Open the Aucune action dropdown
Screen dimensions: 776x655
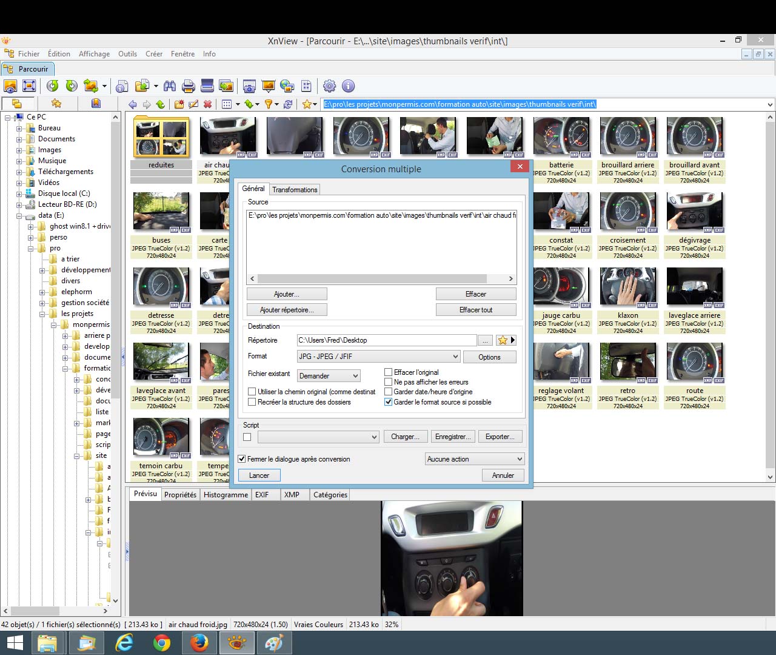[474, 459]
